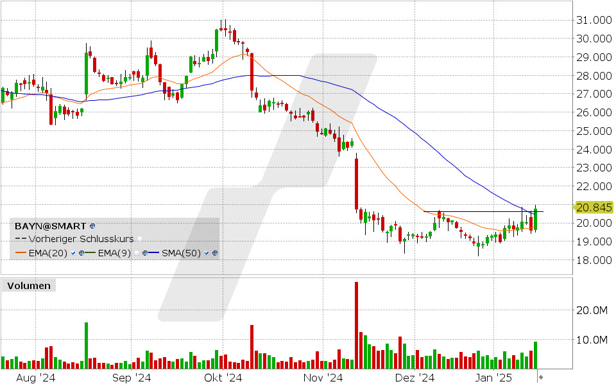
Task: Enable the Vorheriger Schlusskurs checkbox
Action: 140,239
